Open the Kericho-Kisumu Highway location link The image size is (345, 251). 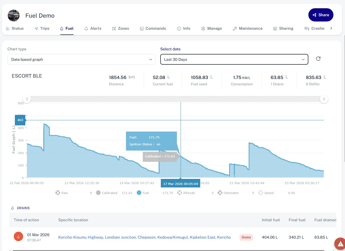[x=145, y=237]
